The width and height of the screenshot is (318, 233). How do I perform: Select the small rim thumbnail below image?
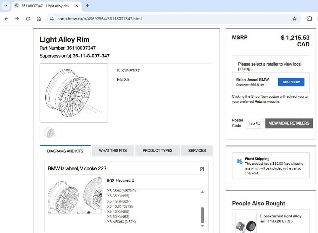point(50,132)
